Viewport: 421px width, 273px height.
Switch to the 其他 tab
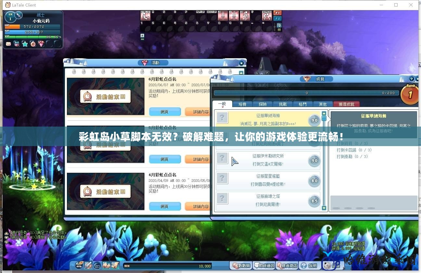click(323, 104)
